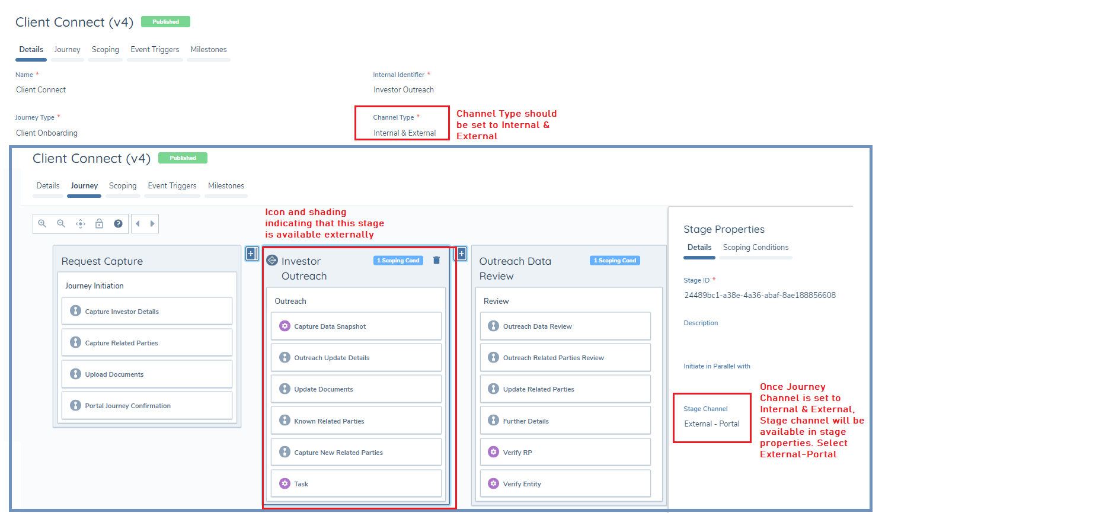
Task: Click the Name field Client Connect
Action: pyautogui.click(x=41, y=90)
